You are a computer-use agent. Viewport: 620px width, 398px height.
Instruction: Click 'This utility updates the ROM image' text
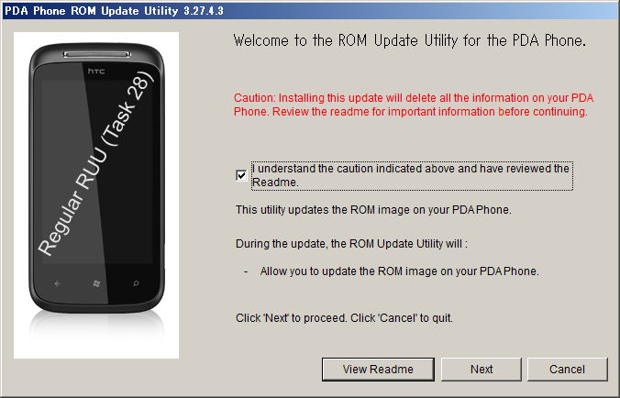point(373,209)
